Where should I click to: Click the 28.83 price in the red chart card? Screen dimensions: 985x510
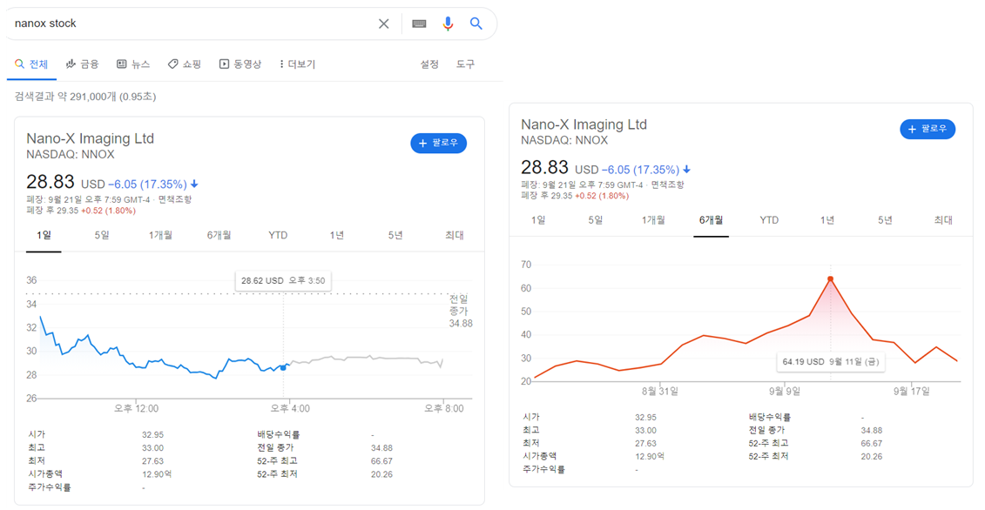pos(544,168)
